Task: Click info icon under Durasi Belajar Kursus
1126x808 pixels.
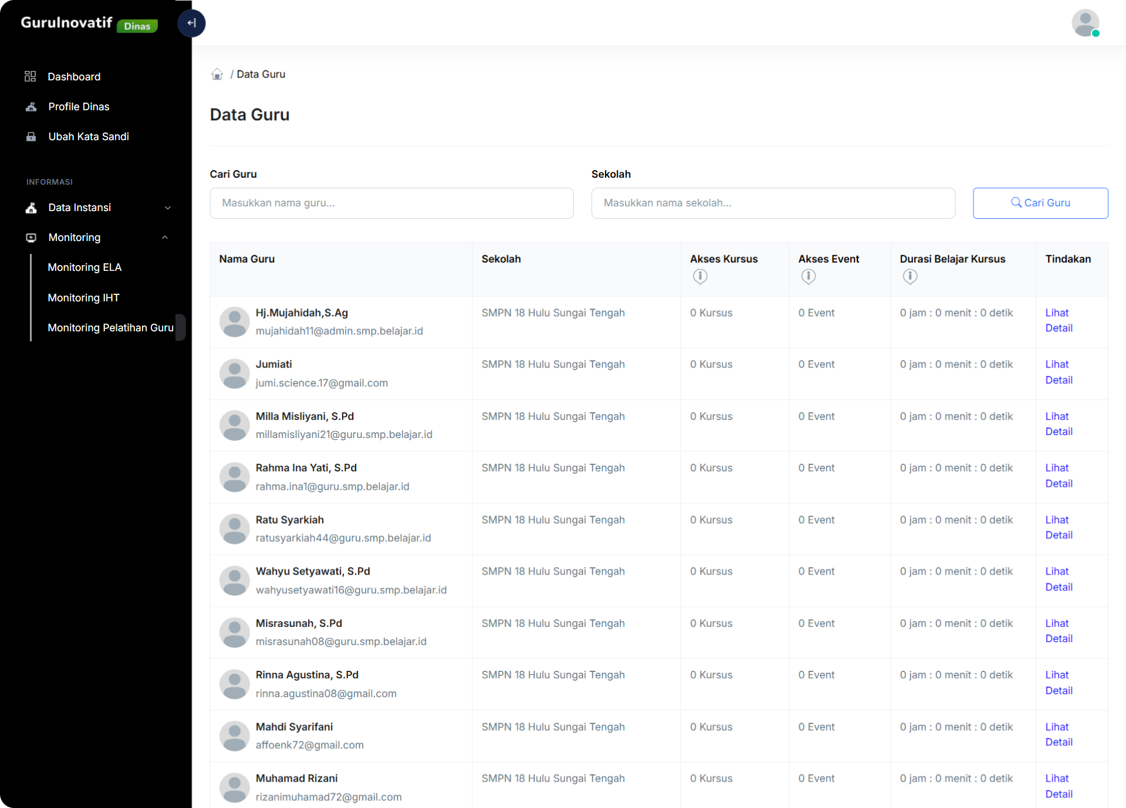Action: pyautogui.click(x=909, y=276)
